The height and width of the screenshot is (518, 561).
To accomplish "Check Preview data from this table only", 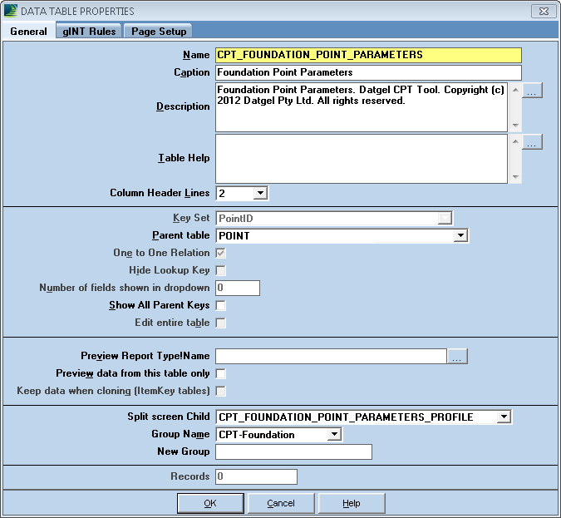I will [221, 374].
